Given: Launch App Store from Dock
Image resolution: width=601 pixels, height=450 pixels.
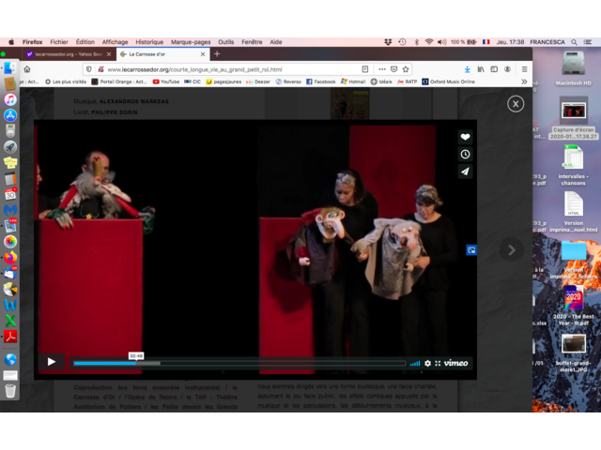Looking at the screenshot, I should [10, 115].
